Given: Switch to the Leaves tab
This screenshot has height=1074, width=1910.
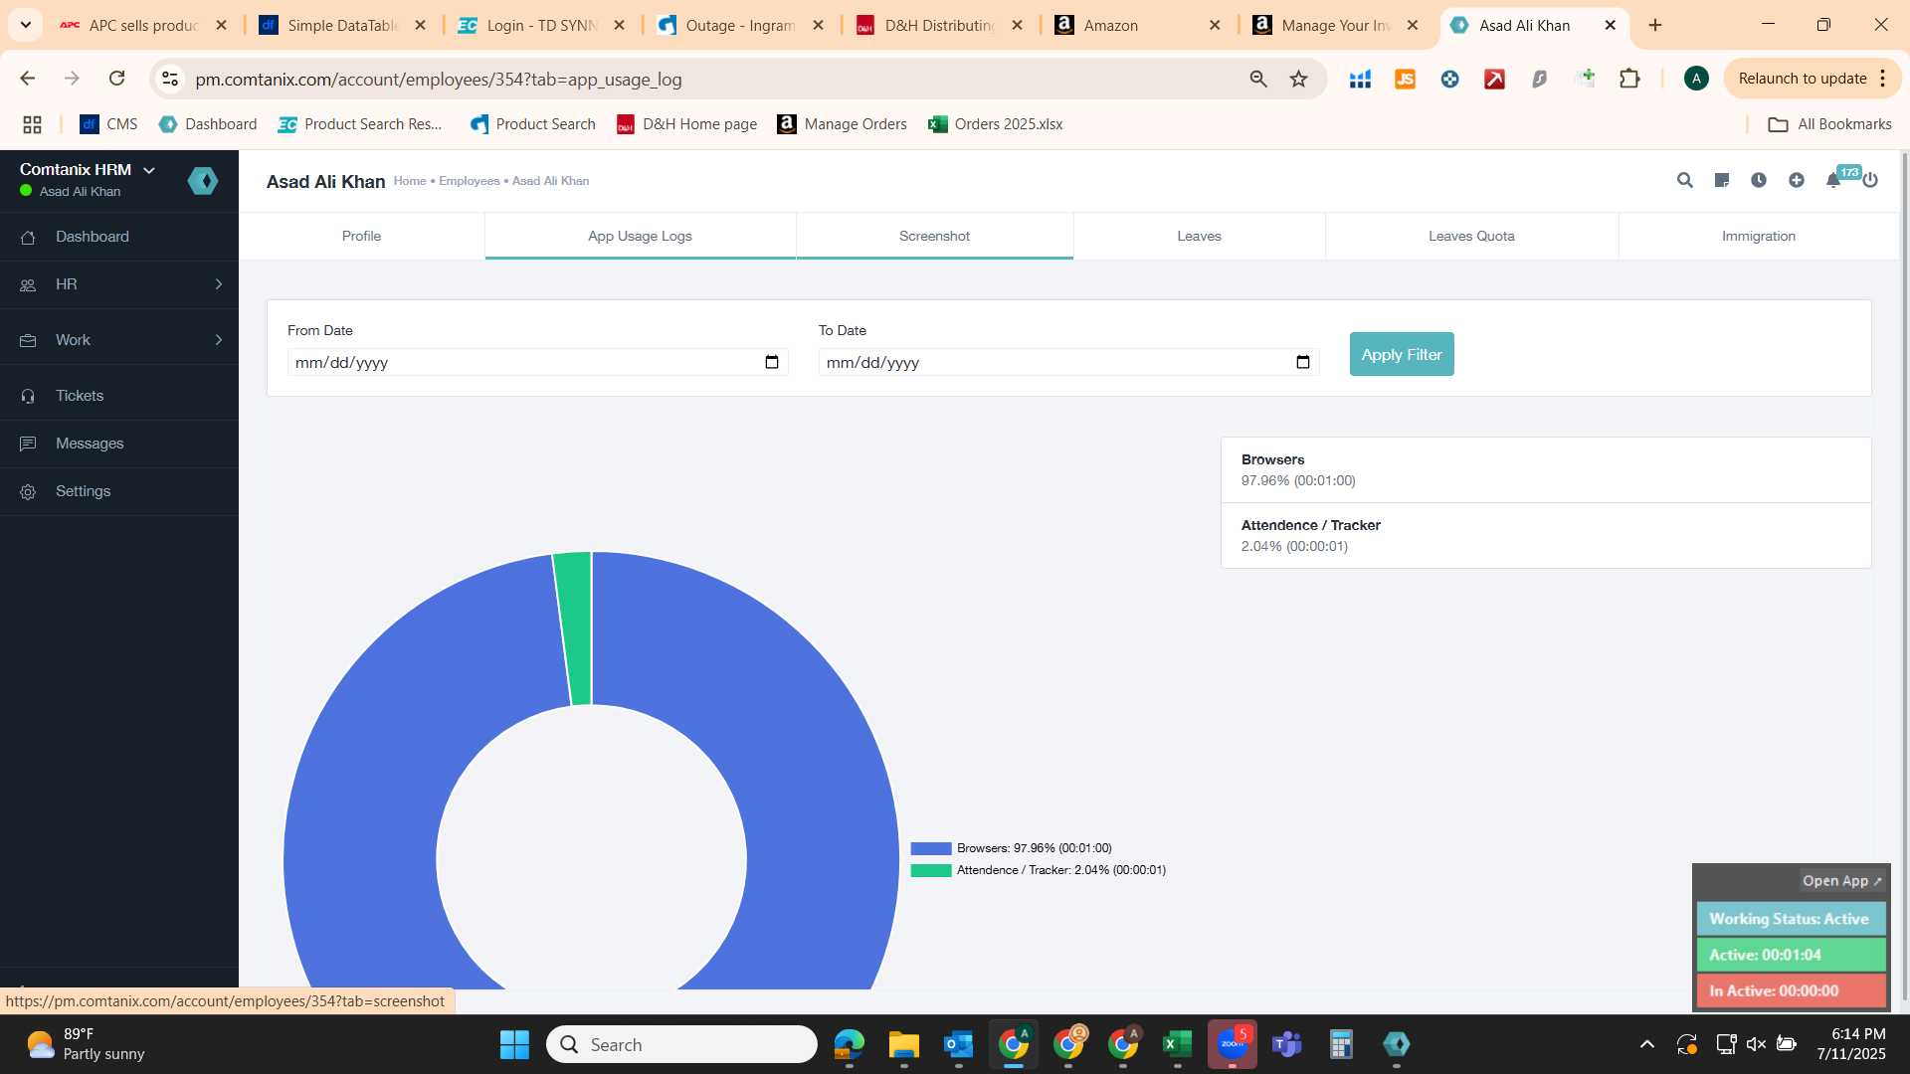Looking at the screenshot, I should tap(1199, 236).
